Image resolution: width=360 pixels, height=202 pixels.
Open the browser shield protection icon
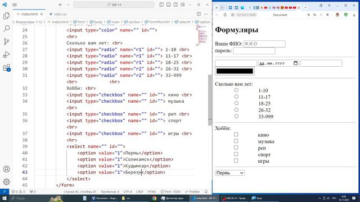(x=346, y=15)
